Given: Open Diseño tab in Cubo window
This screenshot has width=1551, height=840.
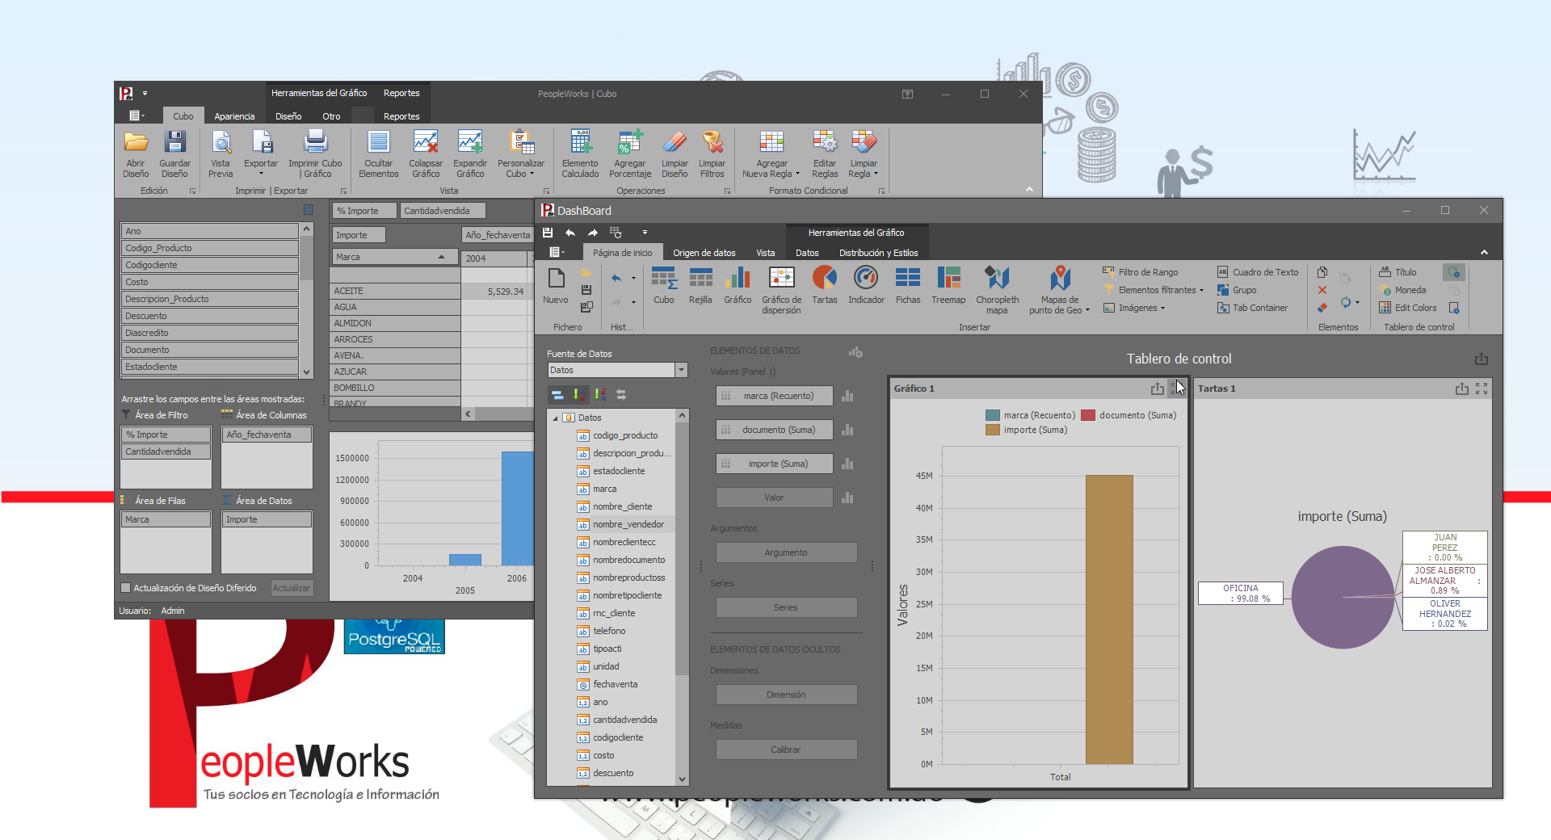Looking at the screenshot, I should coord(288,116).
